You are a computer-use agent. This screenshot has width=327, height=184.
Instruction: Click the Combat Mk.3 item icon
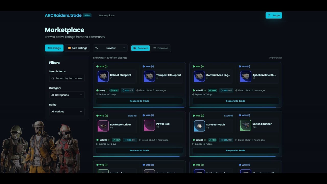point(199,76)
